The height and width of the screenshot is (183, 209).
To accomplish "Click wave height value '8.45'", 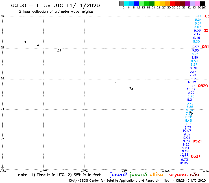I will point(188,120).
